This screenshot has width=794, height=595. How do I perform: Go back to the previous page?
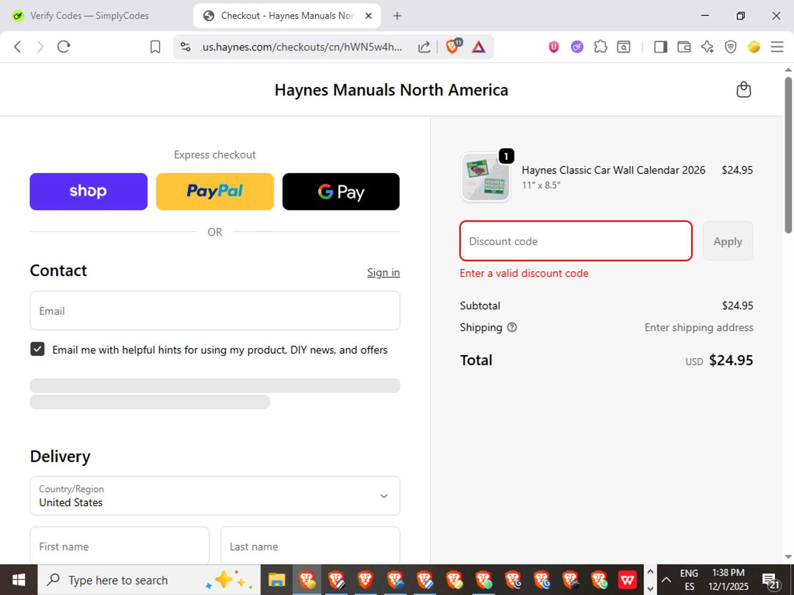point(17,47)
